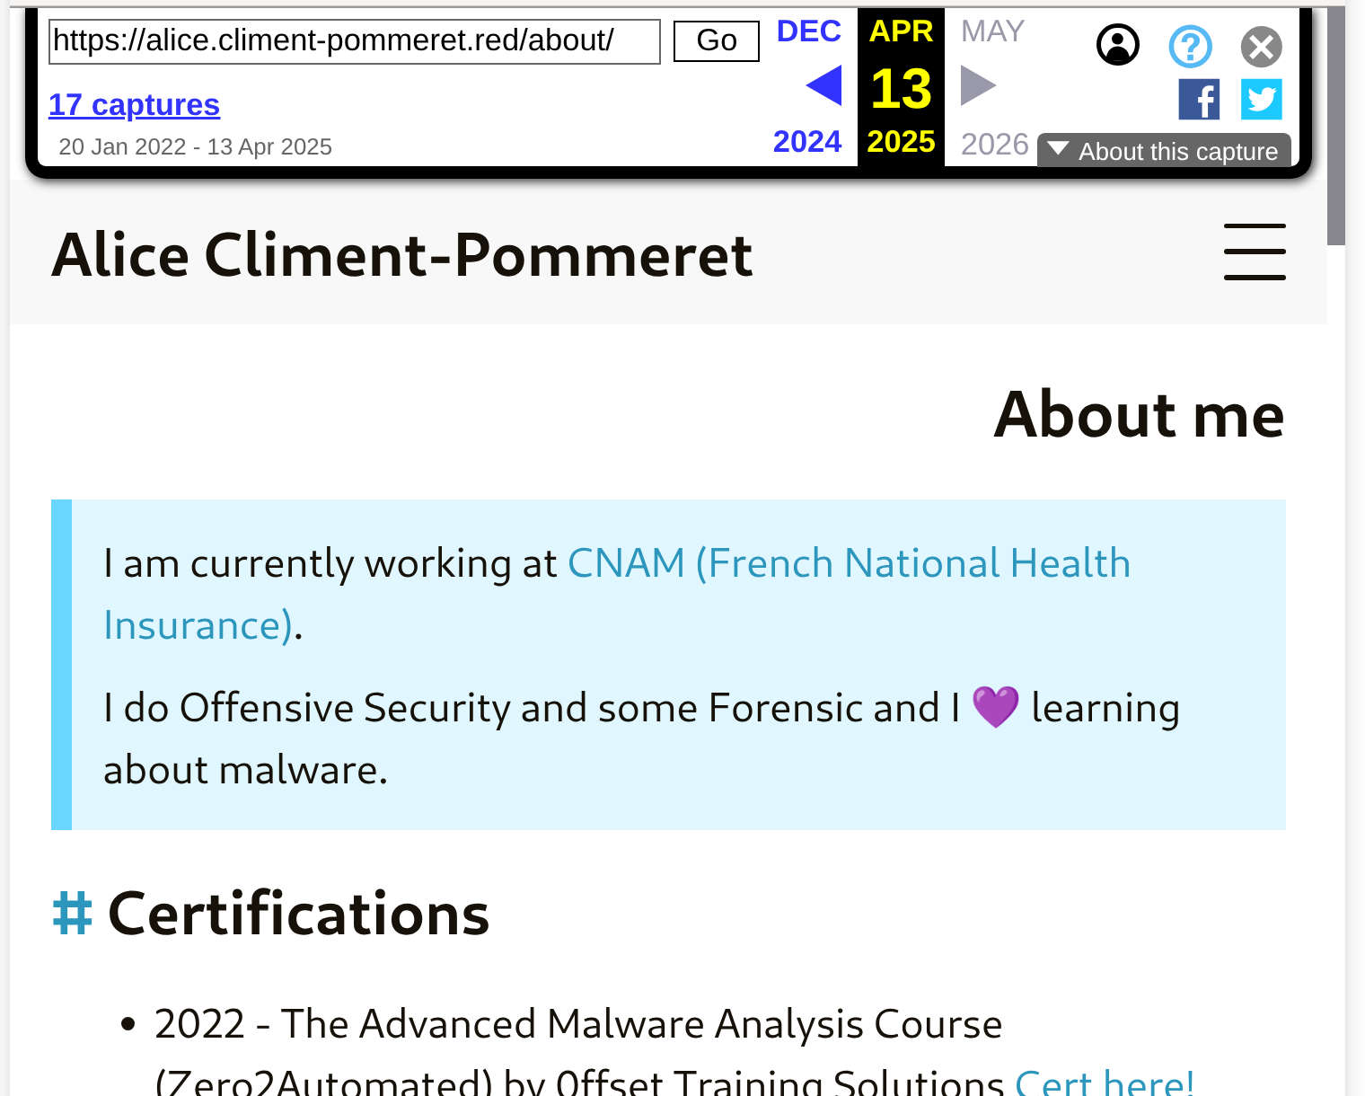Select the yellow highlighted date 13
1365x1096 pixels.
pos(899,87)
